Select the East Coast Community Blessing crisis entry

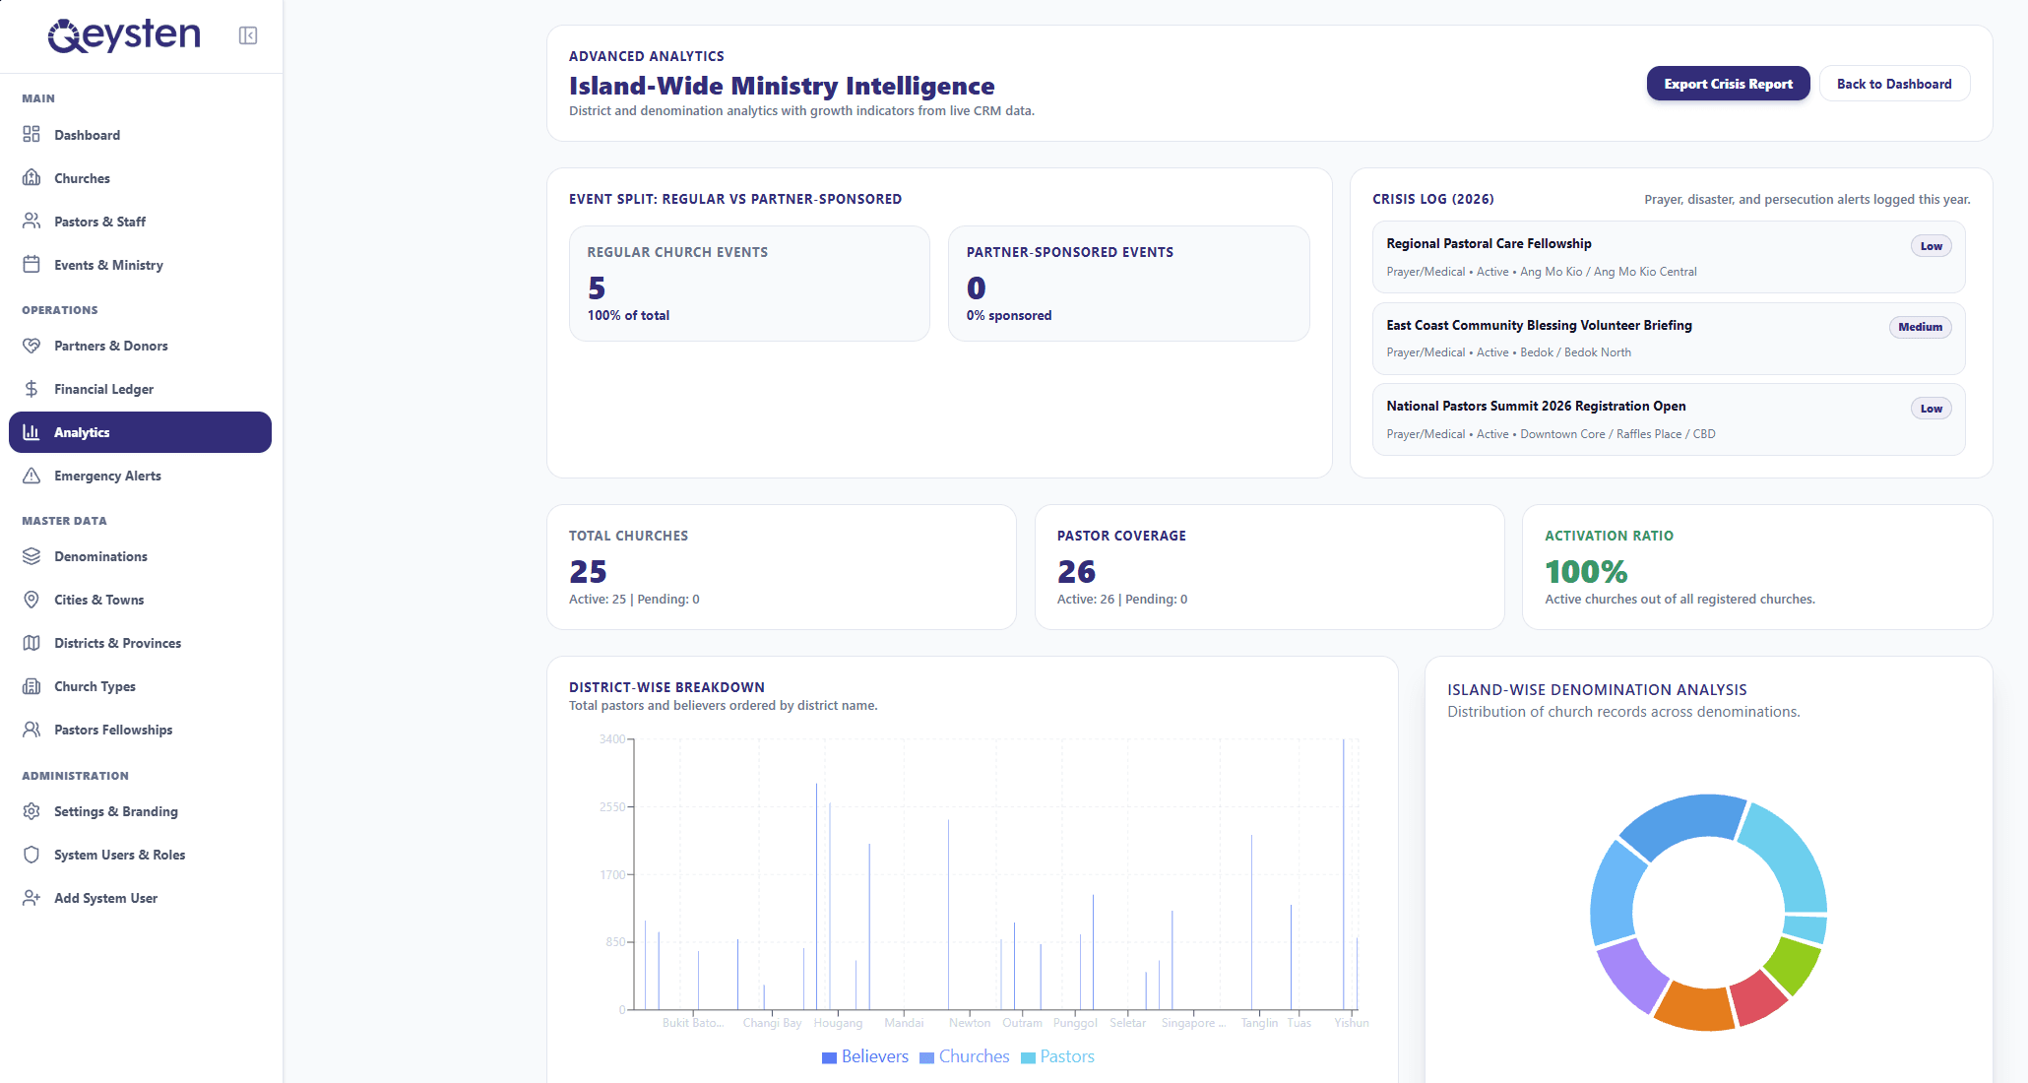click(x=1669, y=339)
